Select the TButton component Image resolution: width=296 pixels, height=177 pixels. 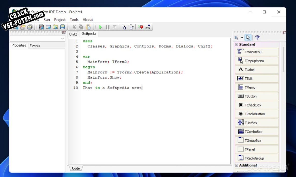coord(257,96)
